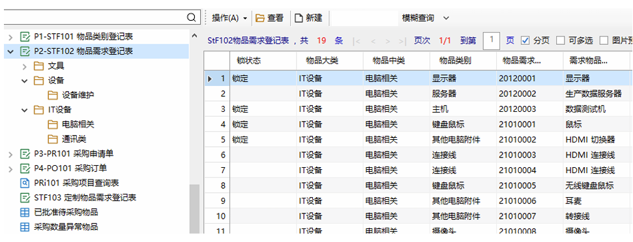Uncheck the 分页 checkbox
The height and width of the screenshot is (242, 633).
click(x=525, y=41)
